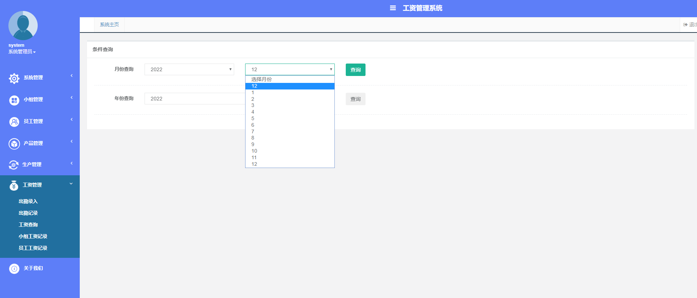Expand the 产品管理 menu chevron
The width and height of the screenshot is (697, 298).
click(72, 141)
